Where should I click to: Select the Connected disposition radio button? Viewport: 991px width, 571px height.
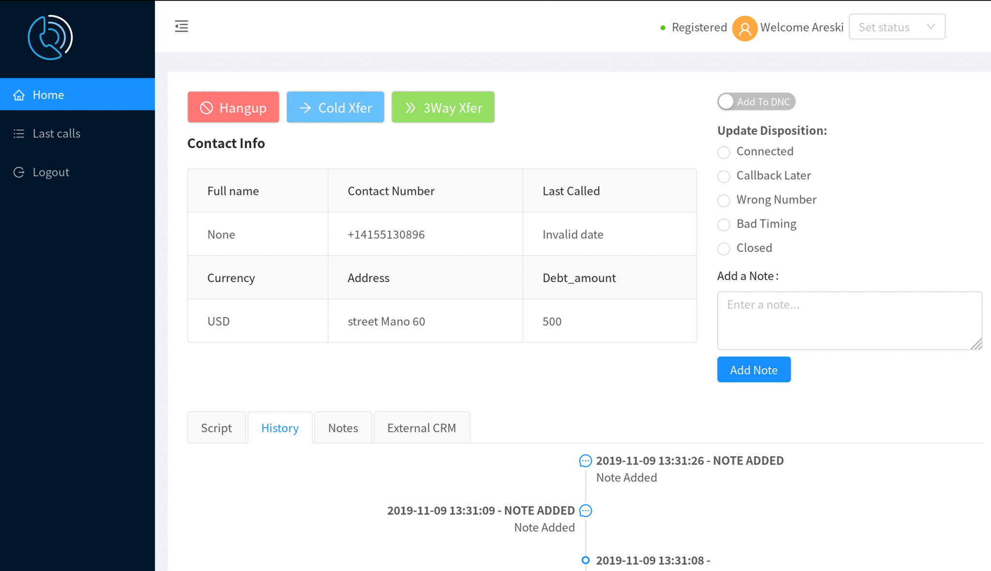click(x=723, y=152)
